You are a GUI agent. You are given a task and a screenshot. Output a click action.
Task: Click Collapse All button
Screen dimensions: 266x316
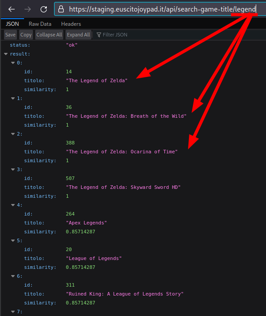(49, 35)
